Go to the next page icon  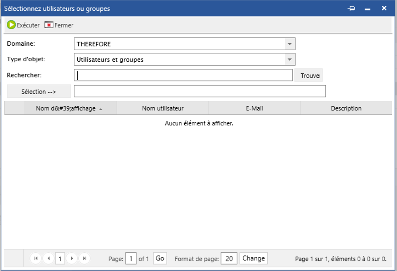[x=72, y=258]
